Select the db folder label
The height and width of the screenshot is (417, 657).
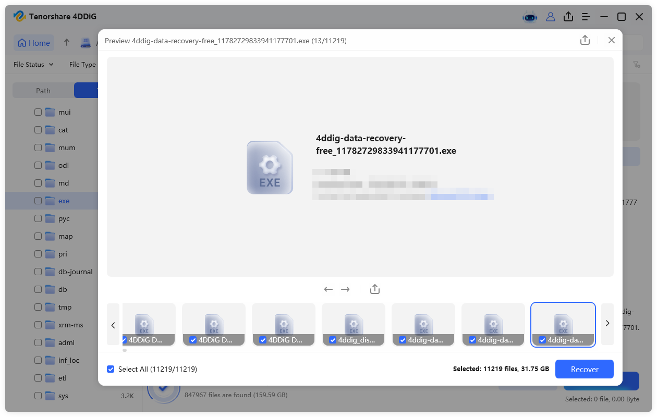coord(63,289)
